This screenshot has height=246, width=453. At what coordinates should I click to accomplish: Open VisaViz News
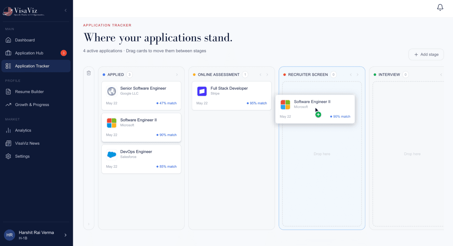pos(36,143)
